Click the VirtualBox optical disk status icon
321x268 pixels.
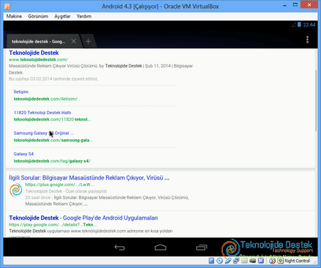click(x=219, y=261)
